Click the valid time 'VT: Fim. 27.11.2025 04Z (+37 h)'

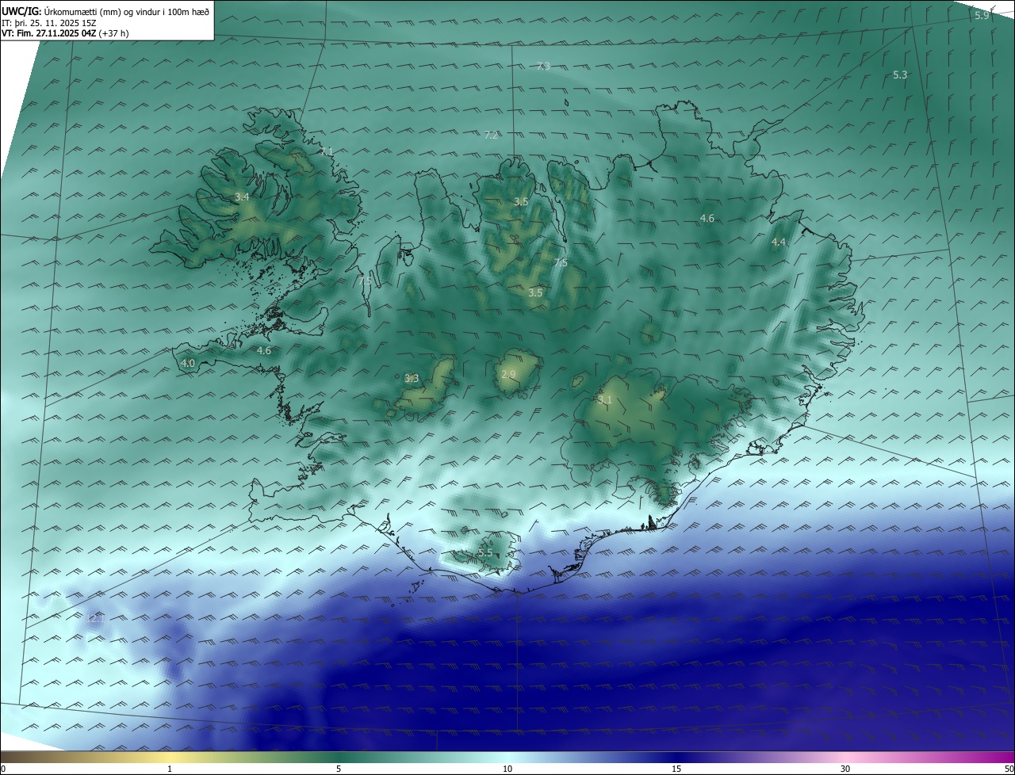[x=65, y=33]
